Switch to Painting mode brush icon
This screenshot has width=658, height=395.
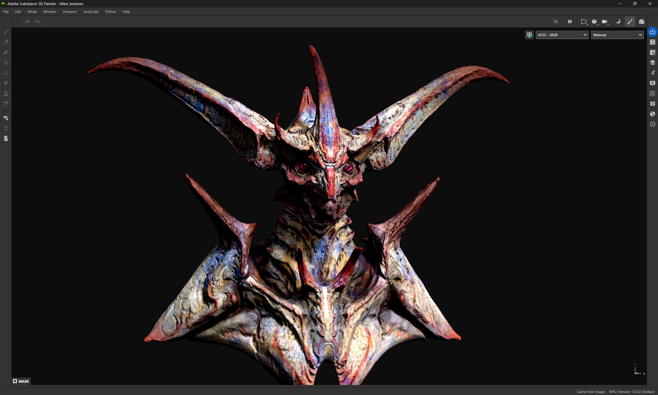(x=630, y=22)
